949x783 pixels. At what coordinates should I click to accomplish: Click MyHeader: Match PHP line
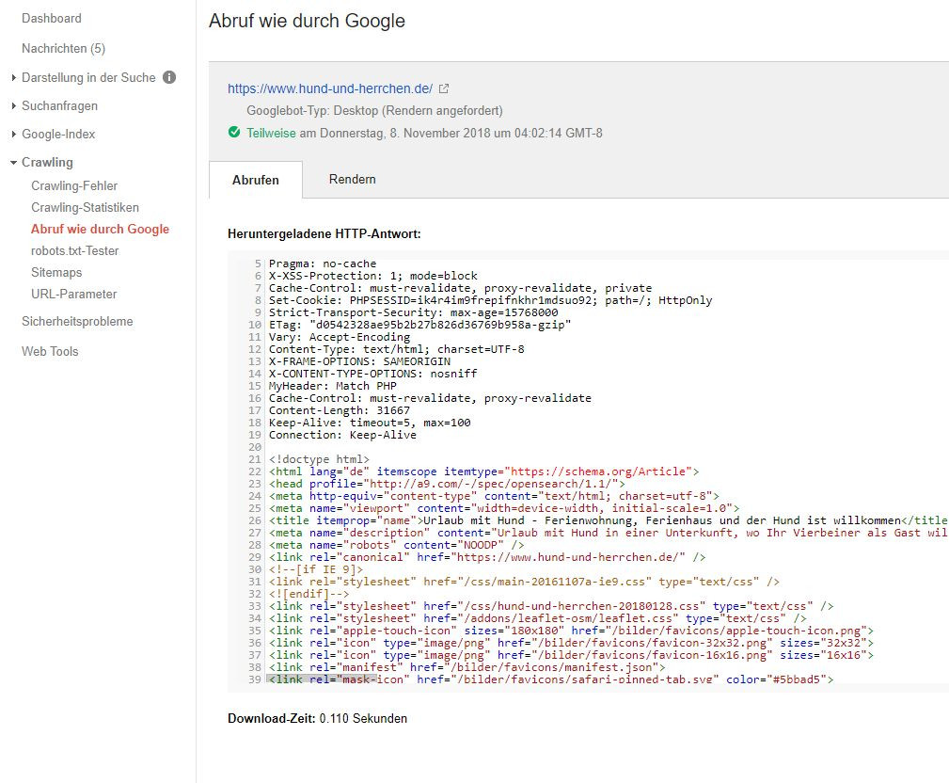(x=333, y=386)
